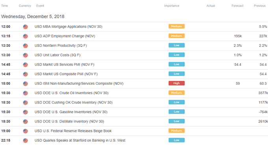
Task: Open USD DOE Cushing OK Crude Inventory event
Action: 73,102
